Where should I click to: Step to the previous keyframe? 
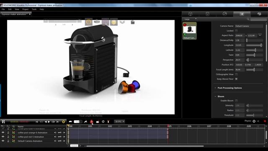click(x=41, y=122)
